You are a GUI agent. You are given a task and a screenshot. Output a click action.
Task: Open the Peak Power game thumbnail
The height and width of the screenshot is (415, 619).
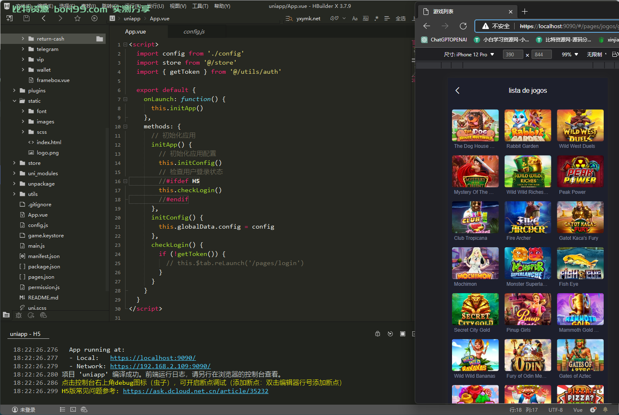click(580, 171)
